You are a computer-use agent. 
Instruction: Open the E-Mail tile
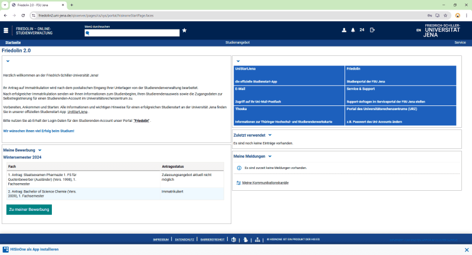(289, 95)
